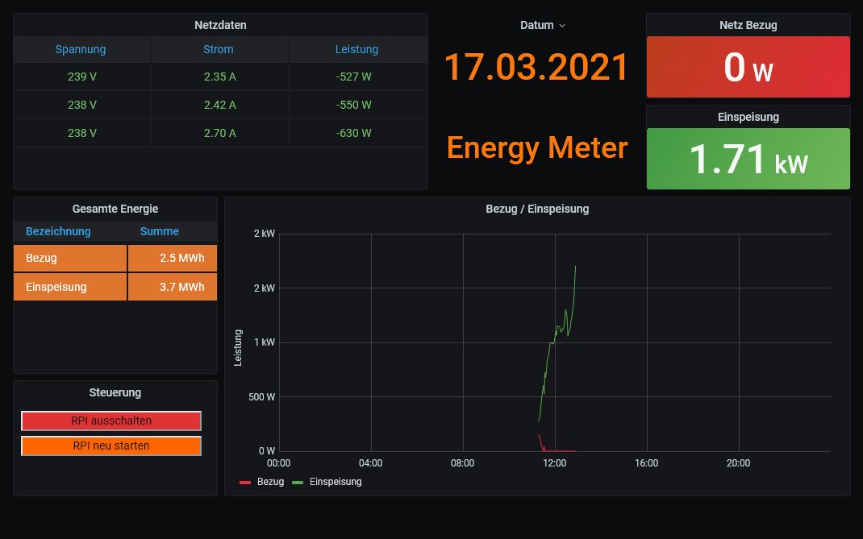Open the Netzdaten panel title menu
Image resolution: width=863 pixels, height=539 pixels.
220,25
